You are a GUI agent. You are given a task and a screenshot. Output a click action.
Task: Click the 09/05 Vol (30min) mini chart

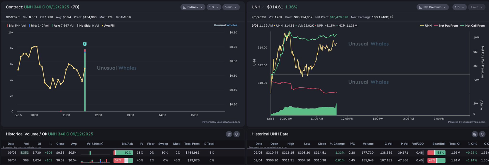[95, 152]
